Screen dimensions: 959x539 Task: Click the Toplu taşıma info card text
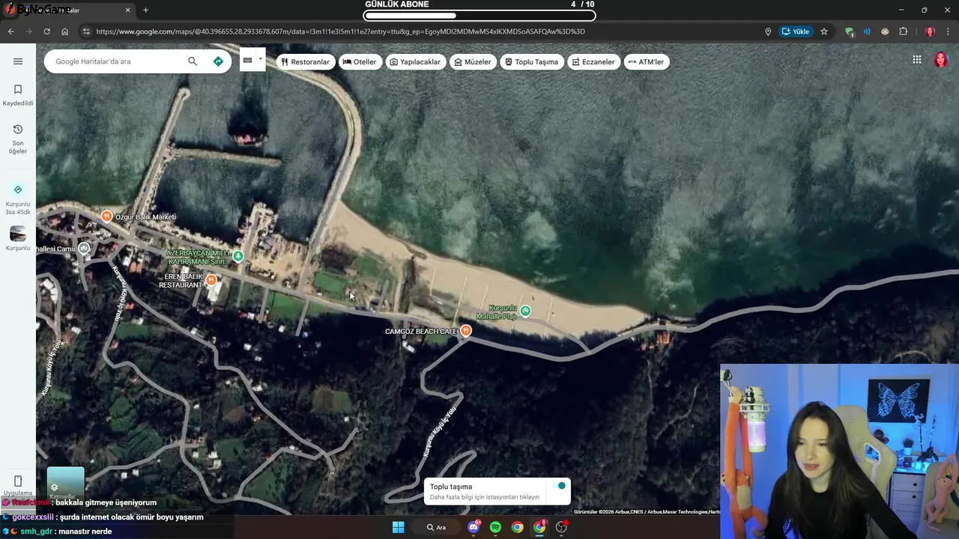click(485, 492)
